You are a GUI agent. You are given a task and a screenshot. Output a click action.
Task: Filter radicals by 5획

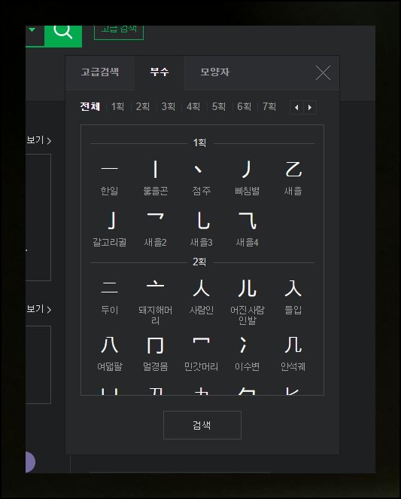pos(219,106)
